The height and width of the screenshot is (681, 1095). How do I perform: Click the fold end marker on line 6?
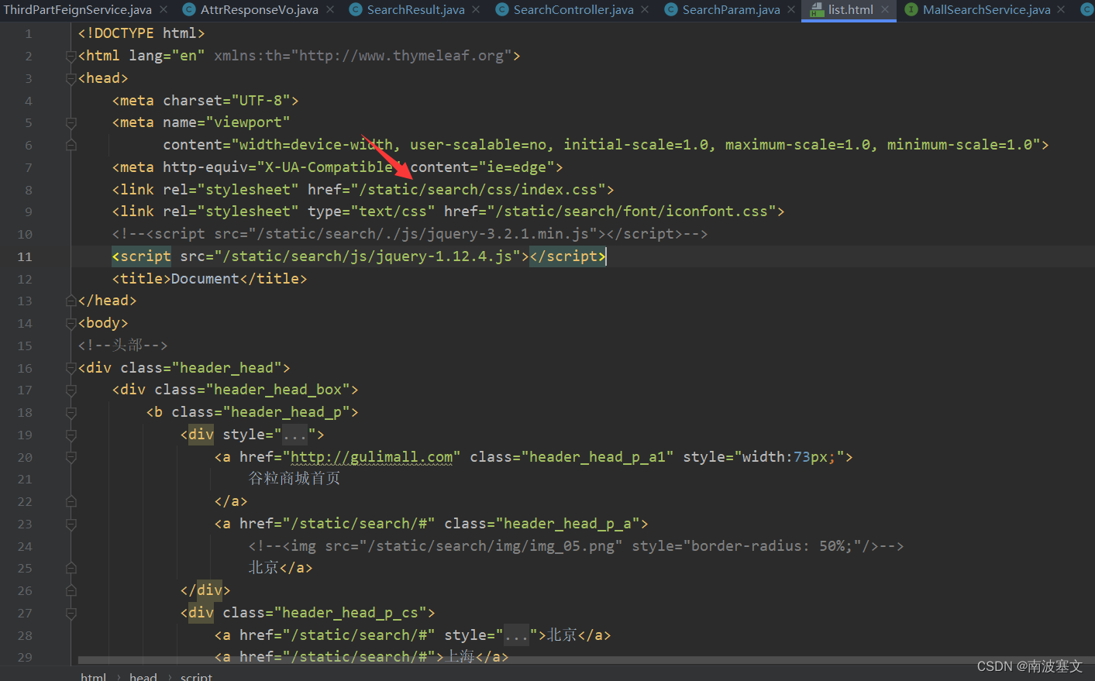coord(71,145)
